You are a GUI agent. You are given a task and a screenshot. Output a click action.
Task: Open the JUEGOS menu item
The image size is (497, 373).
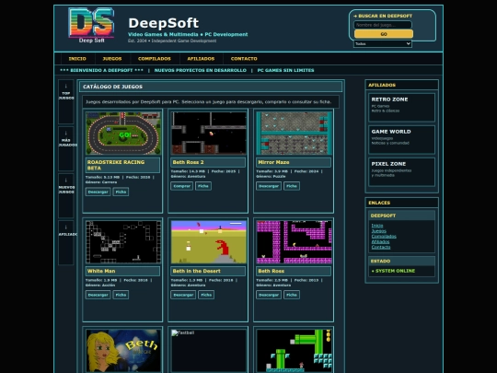pyautogui.click(x=112, y=59)
